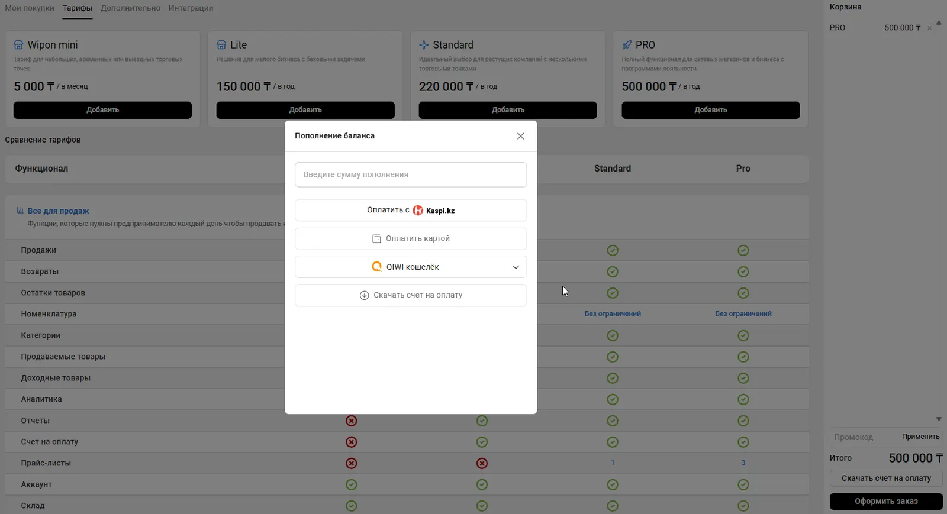This screenshot has height=514, width=947.
Task: Focus the top-up amount input field
Action: tap(411, 174)
